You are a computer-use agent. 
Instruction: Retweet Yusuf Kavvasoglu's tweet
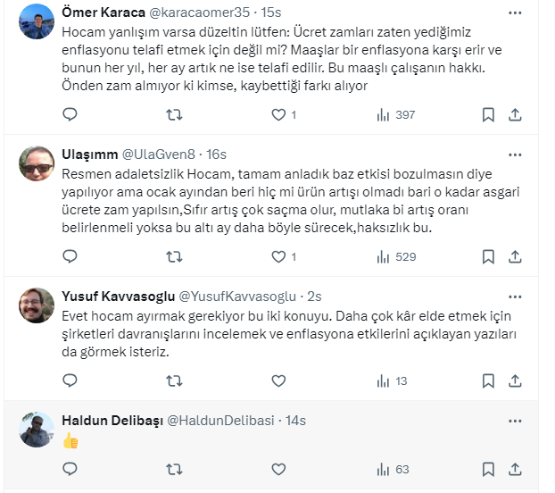pyautogui.click(x=176, y=380)
